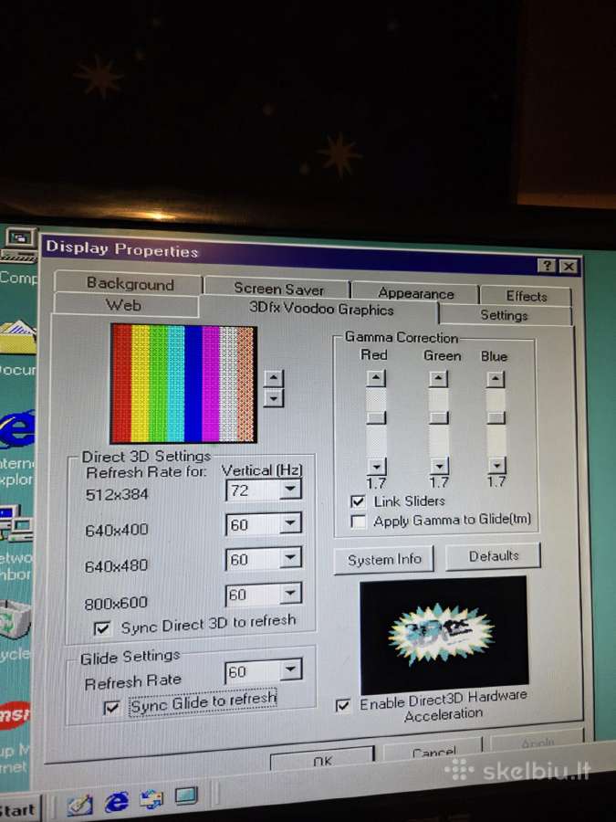
Task: Switch to the Background tab
Action: pos(129,284)
